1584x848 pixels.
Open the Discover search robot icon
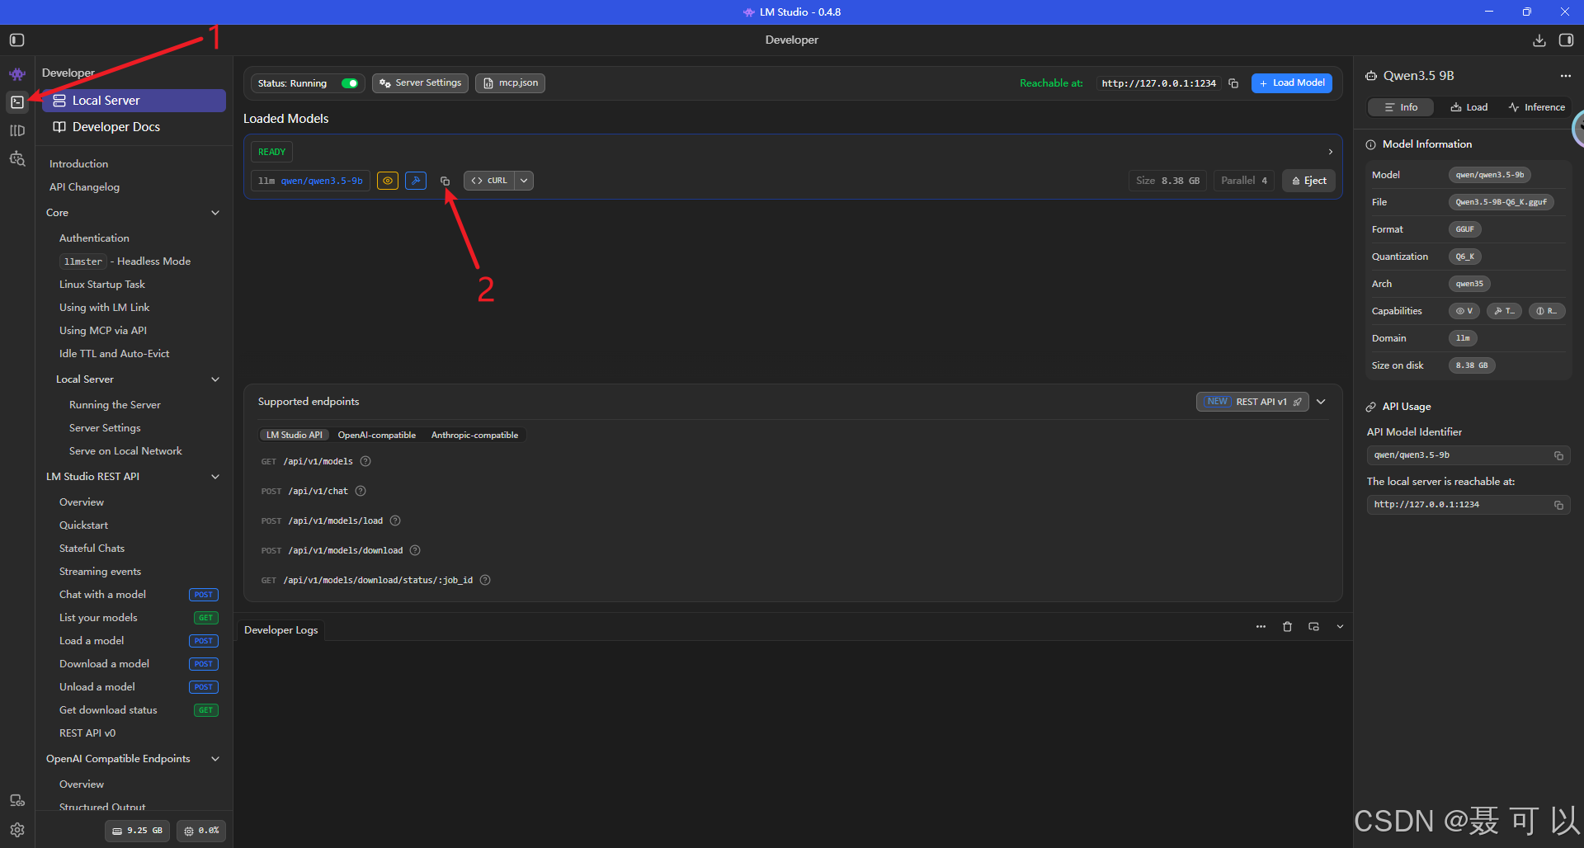tap(17, 158)
